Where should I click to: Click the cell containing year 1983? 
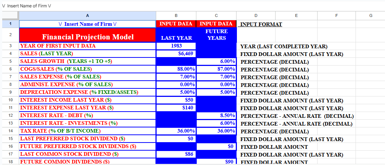tap(176, 46)
